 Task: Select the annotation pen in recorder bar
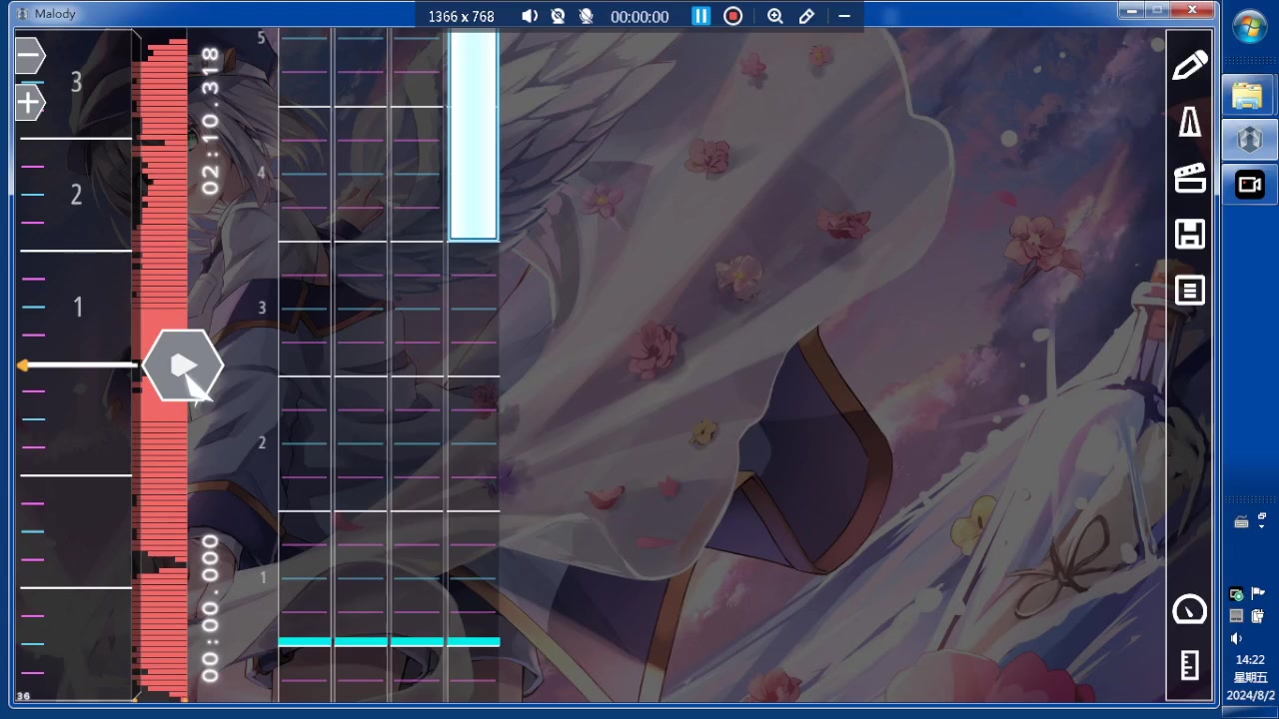(x=806, y=16)
